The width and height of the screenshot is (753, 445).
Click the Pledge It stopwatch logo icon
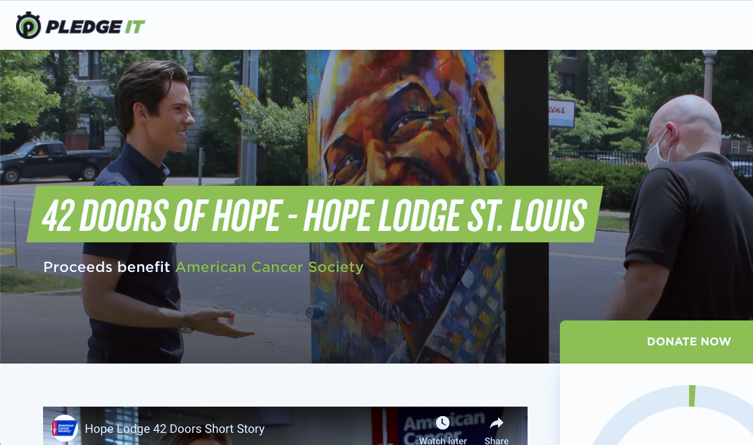coord(28,26)
